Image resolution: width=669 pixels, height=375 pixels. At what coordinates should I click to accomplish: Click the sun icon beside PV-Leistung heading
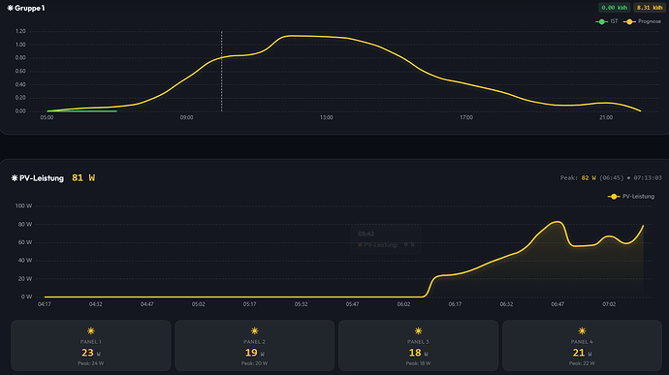point(15,178)
